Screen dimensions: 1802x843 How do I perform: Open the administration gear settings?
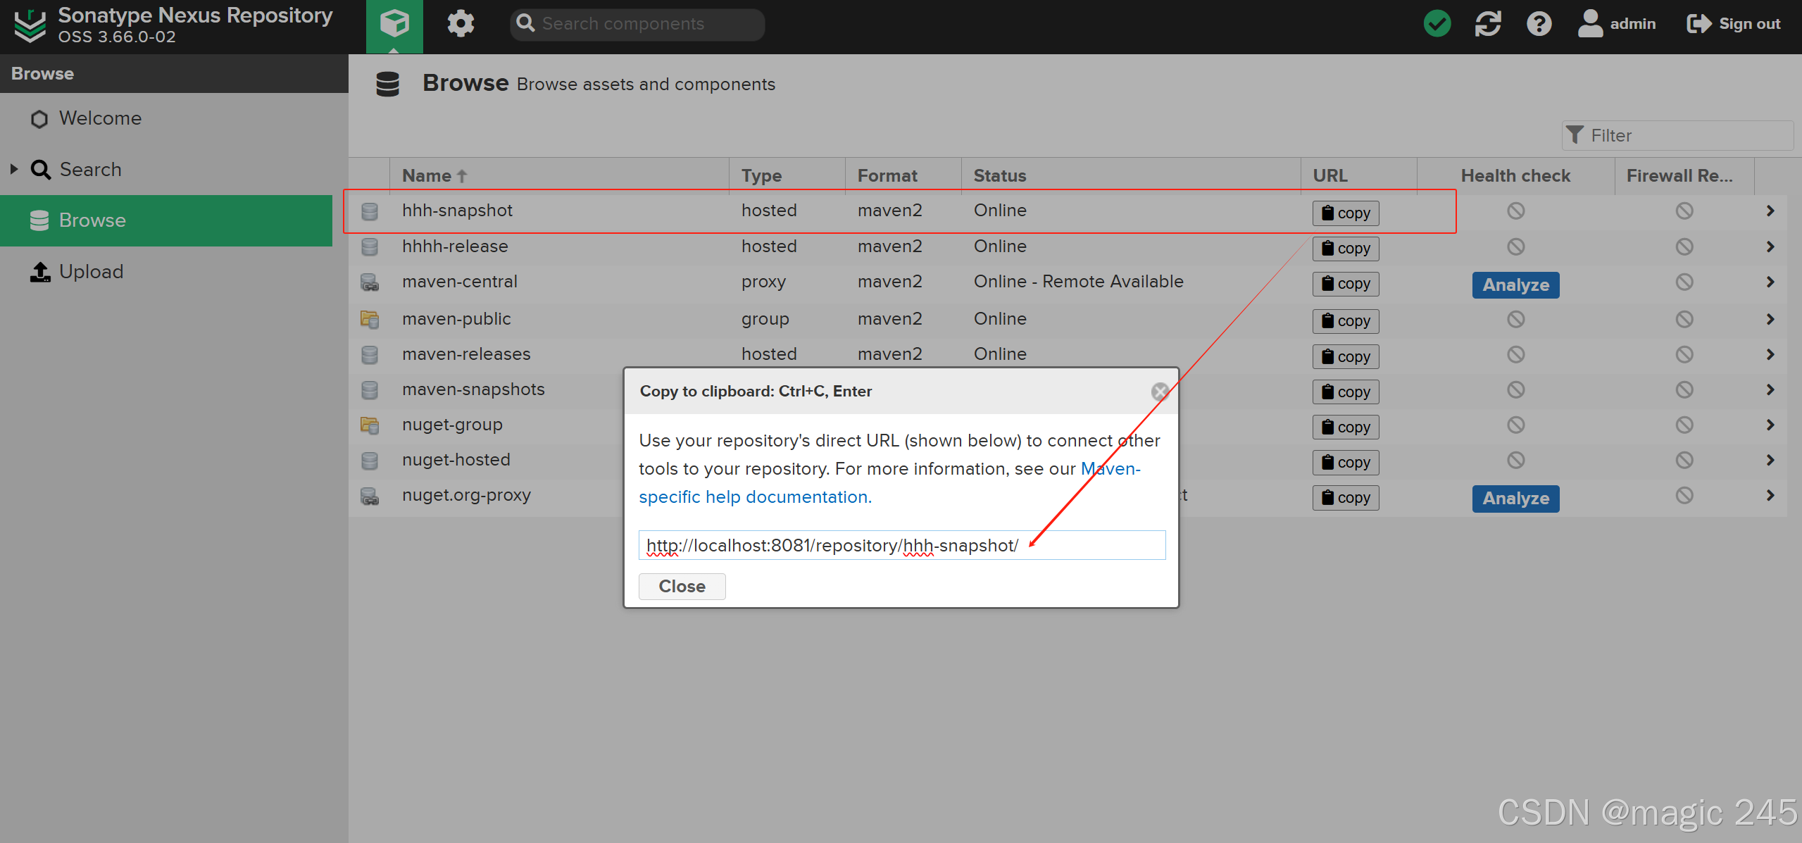click(x=461, y=24)
